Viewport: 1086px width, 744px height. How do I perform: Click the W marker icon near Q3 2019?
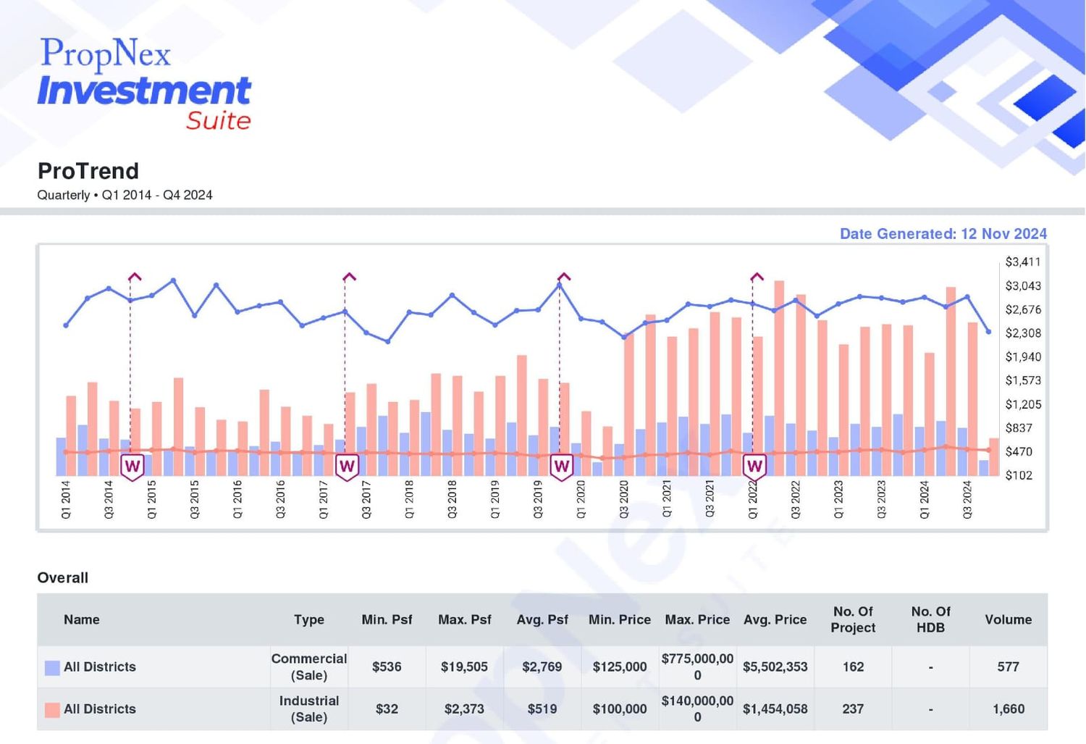click(x=561, y=467)
